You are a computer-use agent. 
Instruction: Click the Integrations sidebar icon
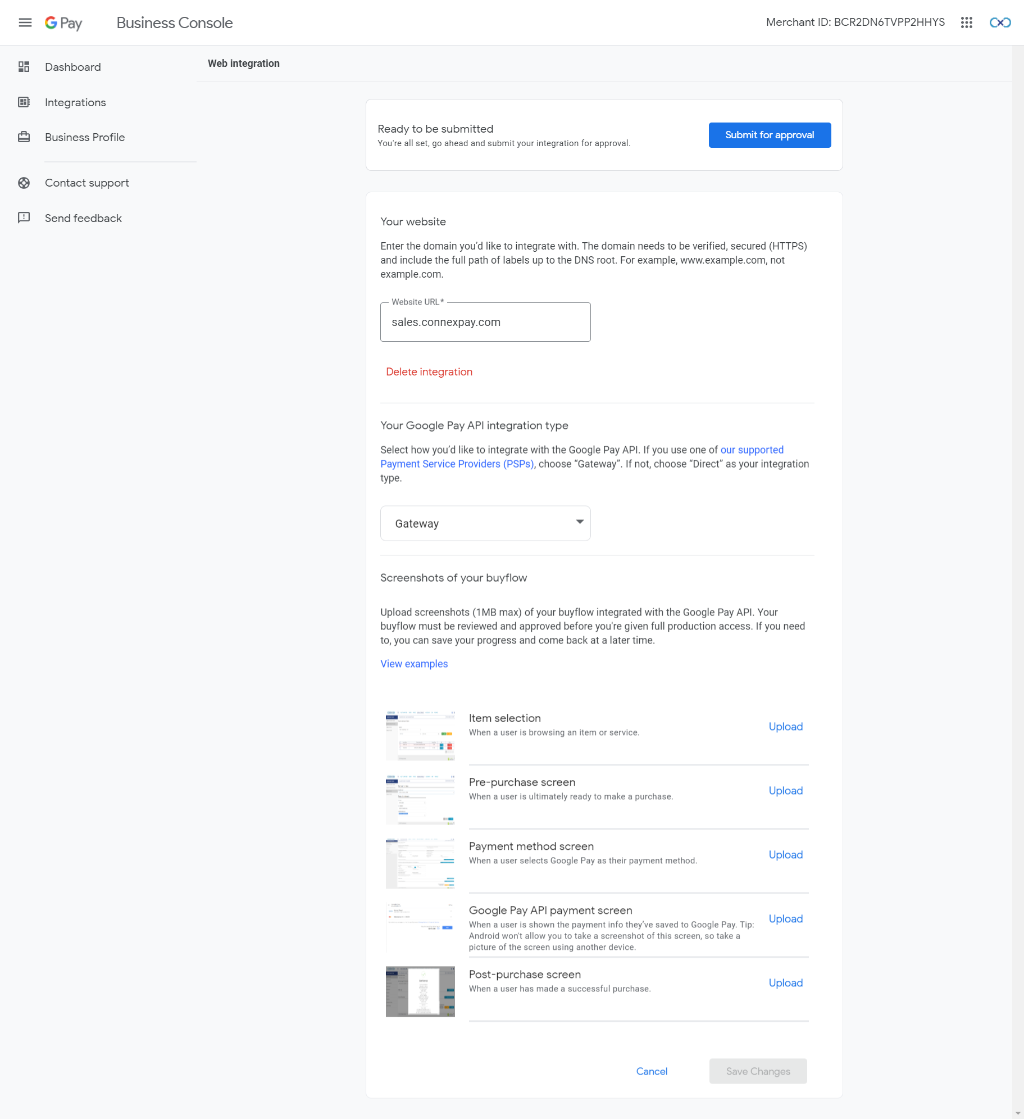tap(24, 102)
